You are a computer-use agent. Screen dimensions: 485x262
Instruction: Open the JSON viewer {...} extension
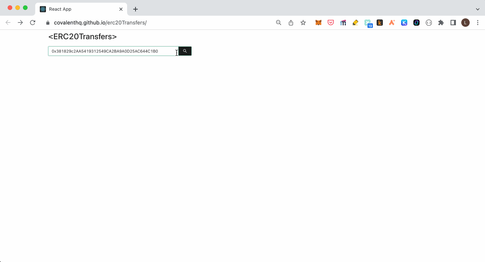pyautogui.click(x=428, y=23)
